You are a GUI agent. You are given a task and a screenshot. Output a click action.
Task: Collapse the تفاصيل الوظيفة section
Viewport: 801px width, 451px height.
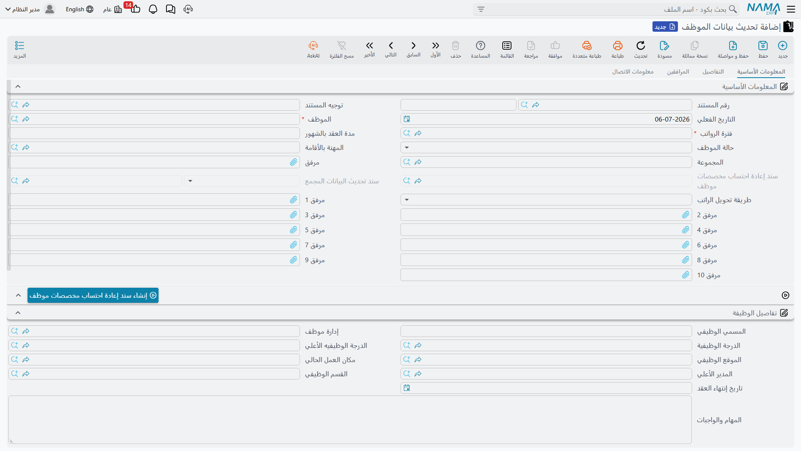click(18, 313)
